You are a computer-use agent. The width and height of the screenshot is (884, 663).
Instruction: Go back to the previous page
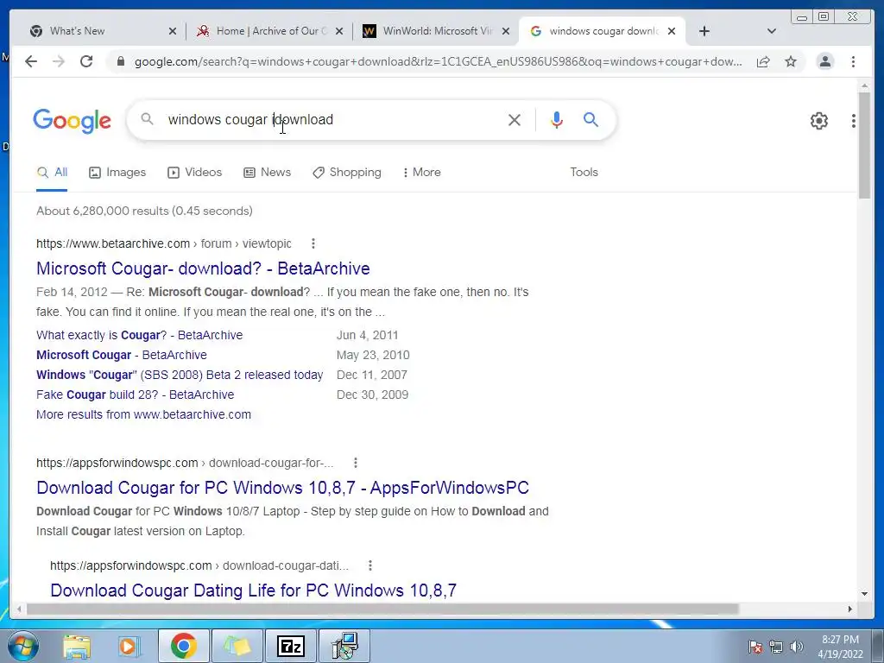coord(31,61)
